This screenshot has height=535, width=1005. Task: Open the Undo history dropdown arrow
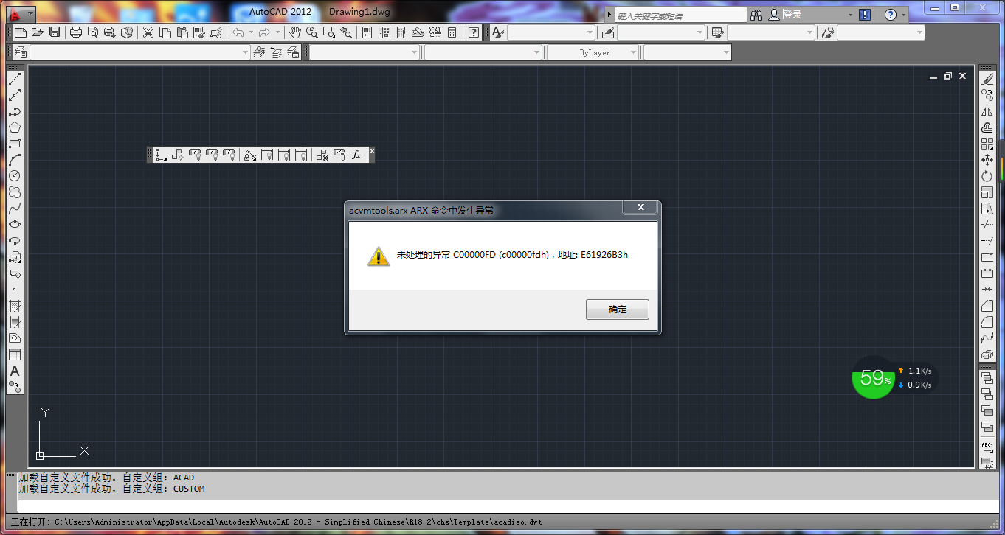251,32
